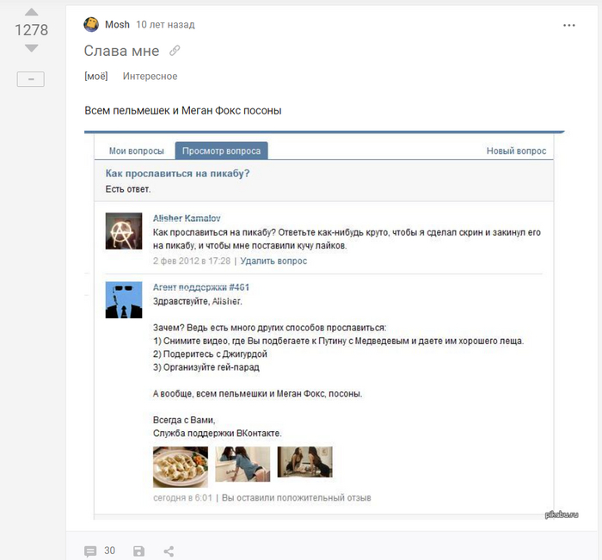Open the middle attached photo thumbnail
This screenshot has height=560, width=602.
coord(243,464)
